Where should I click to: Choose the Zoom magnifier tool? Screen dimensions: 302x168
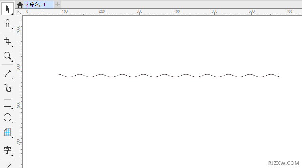(7, 56)
